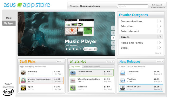This screenshot has height=99, width=169.
Task: Show more Staff Picks
Action: coord(60,62)
